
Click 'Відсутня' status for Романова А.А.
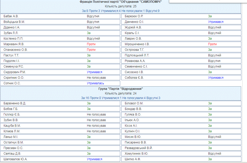coord(214,61)
